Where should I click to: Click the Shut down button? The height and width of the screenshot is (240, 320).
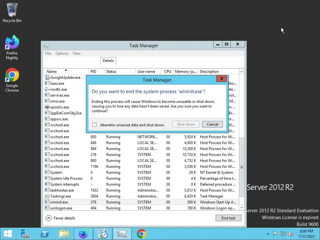click(186, 124)
